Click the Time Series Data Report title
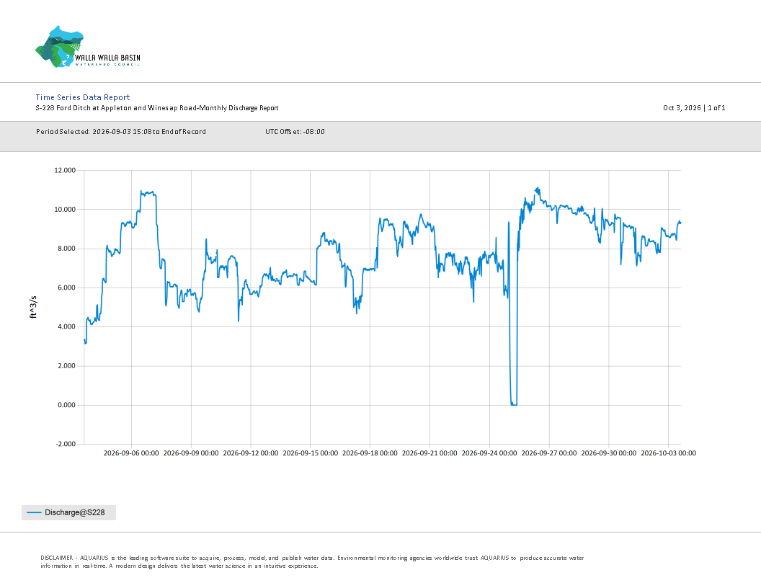The height and width of the screenshot is (588, 761). pyautogui.click(x=82, y=97)
